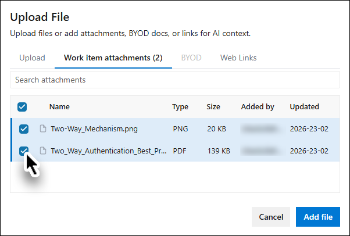Click the file icon beside Two_Way_Authentication PDF

click(x=43, y=151)
